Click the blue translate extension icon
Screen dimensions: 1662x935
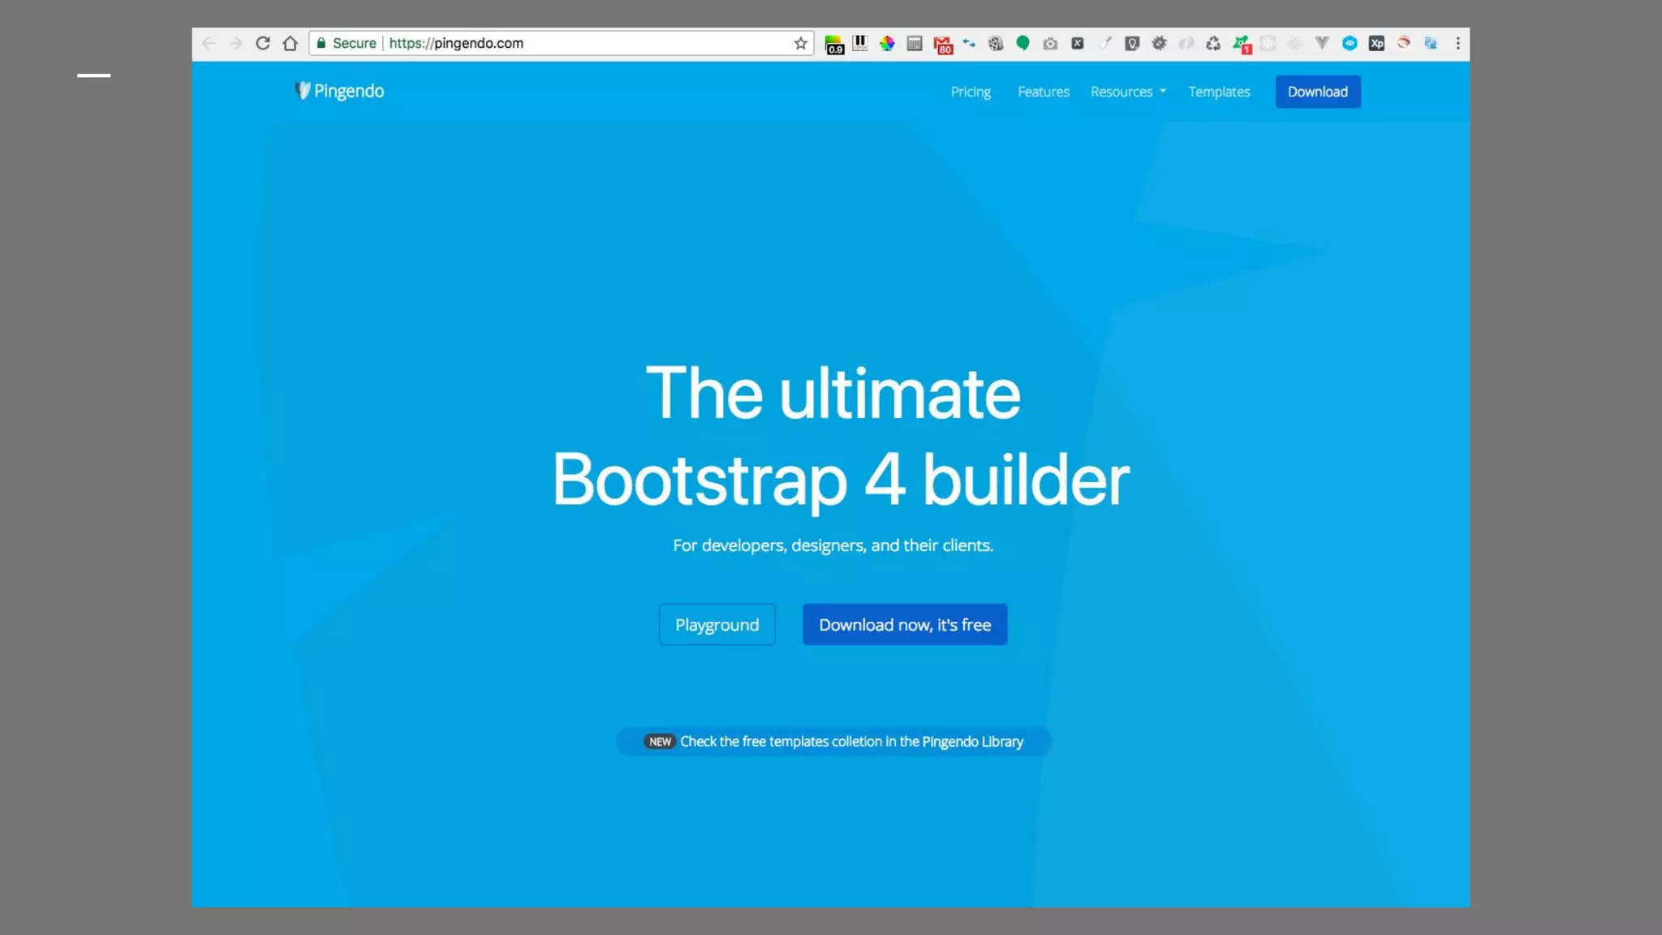coord(1431,43)
